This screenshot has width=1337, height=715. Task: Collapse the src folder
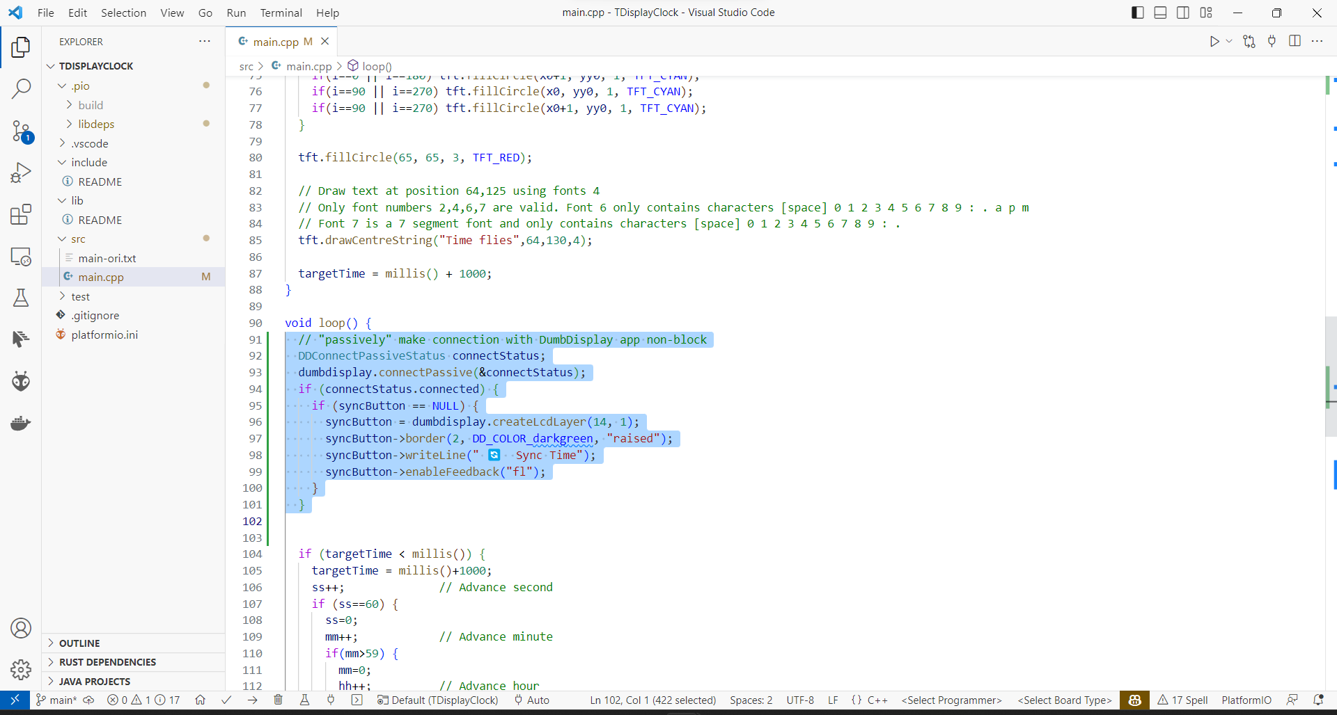[x=78, y=239]
